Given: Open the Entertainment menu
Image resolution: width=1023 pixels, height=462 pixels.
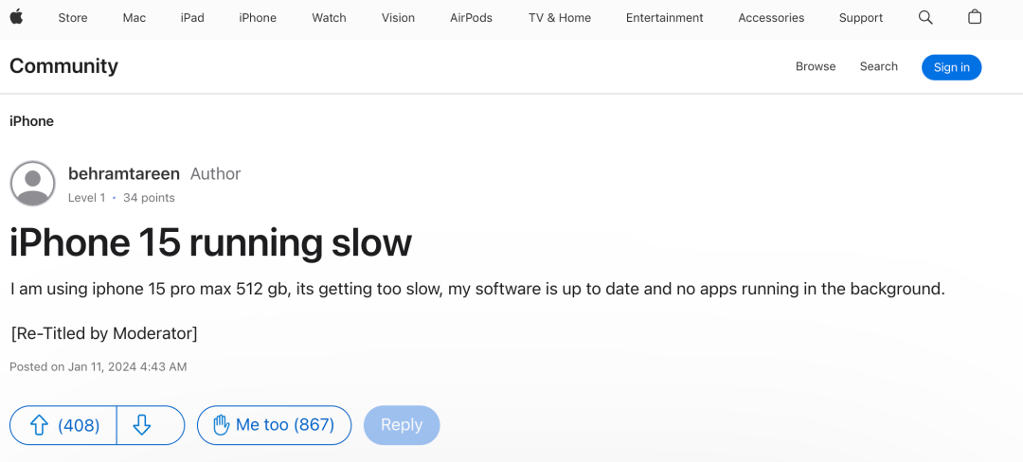Looking at the screenshot, I should click(x=665, y=18).
